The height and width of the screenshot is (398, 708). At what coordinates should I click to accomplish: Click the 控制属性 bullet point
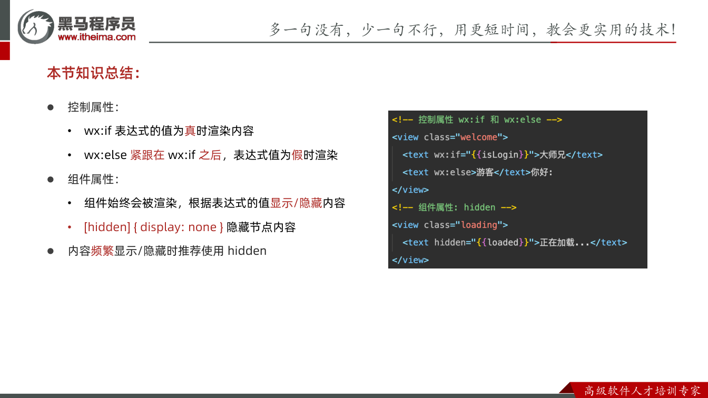tap(93, 107)
